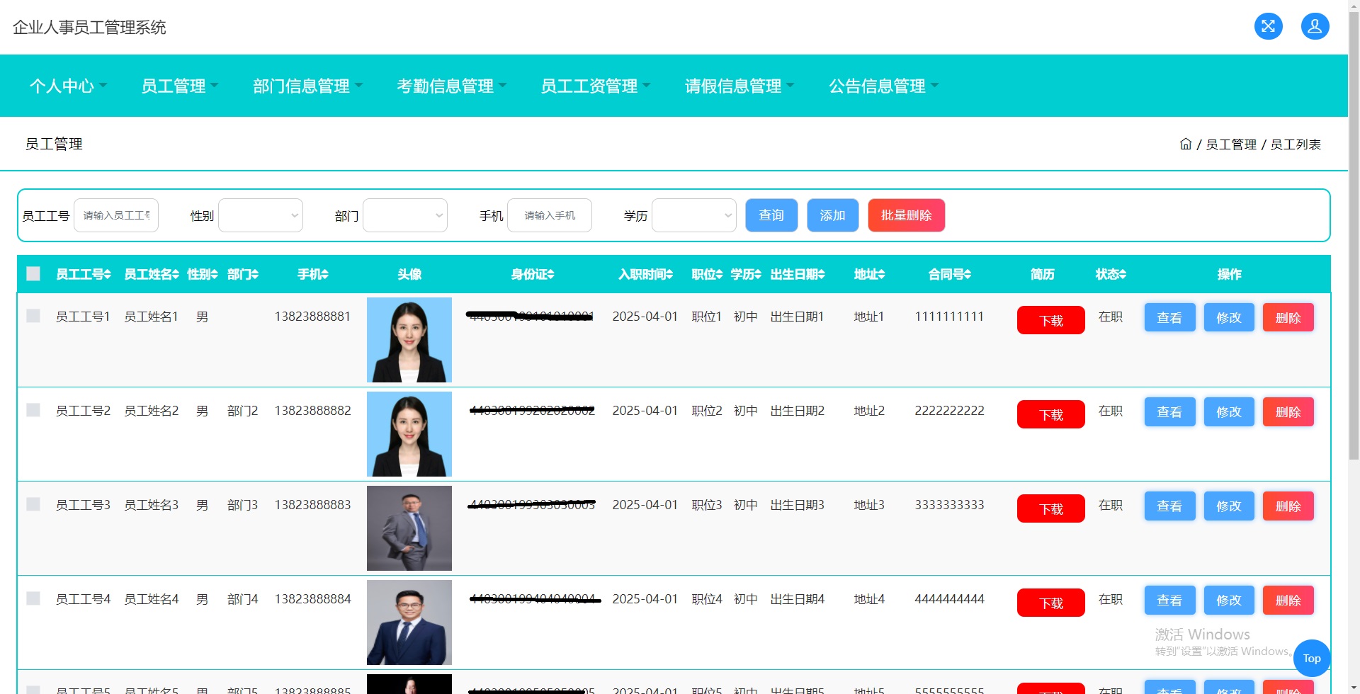1360x694 pixels.
Task: Click the home icon in the breadcrumb
Action: tap(1186, 144)
